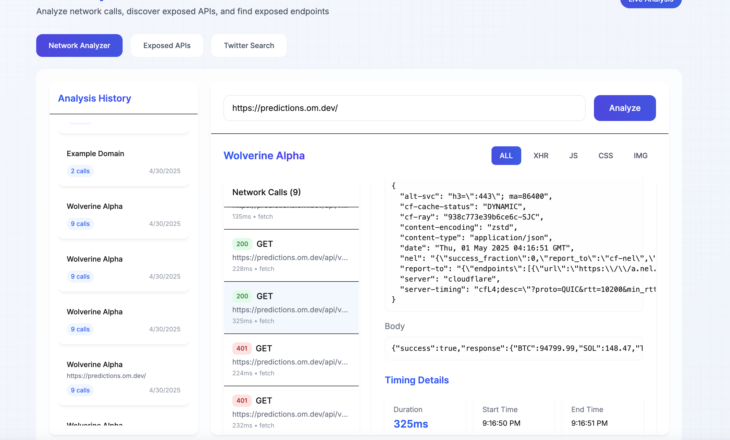Select the Network Analyzer tab
The height and width of the screenshot is (440, 730).
[79, 45]
